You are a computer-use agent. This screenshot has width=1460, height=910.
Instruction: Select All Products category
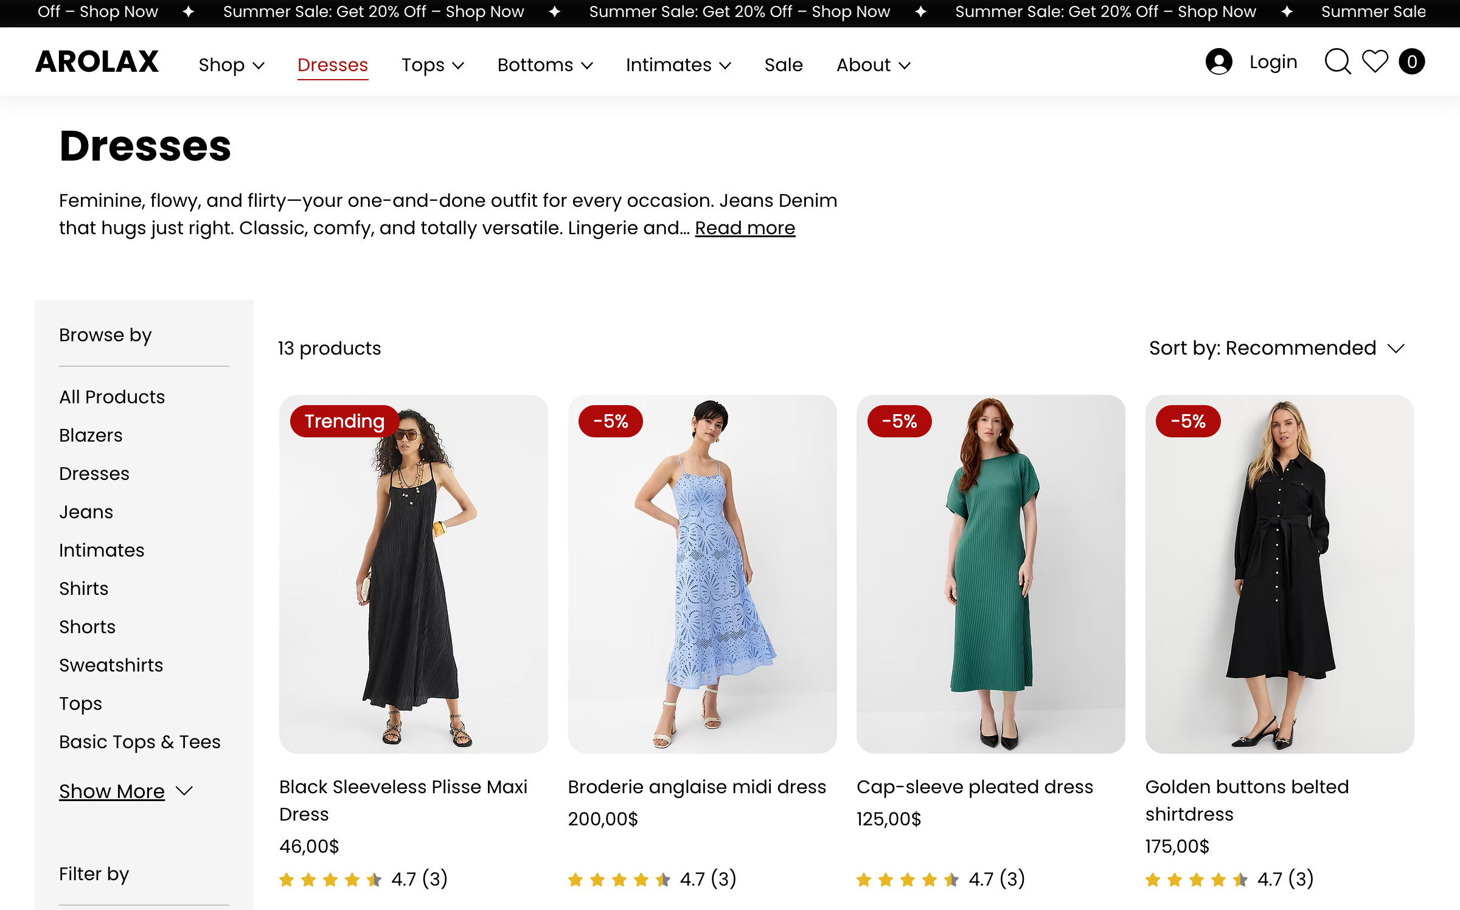[112, 397]
